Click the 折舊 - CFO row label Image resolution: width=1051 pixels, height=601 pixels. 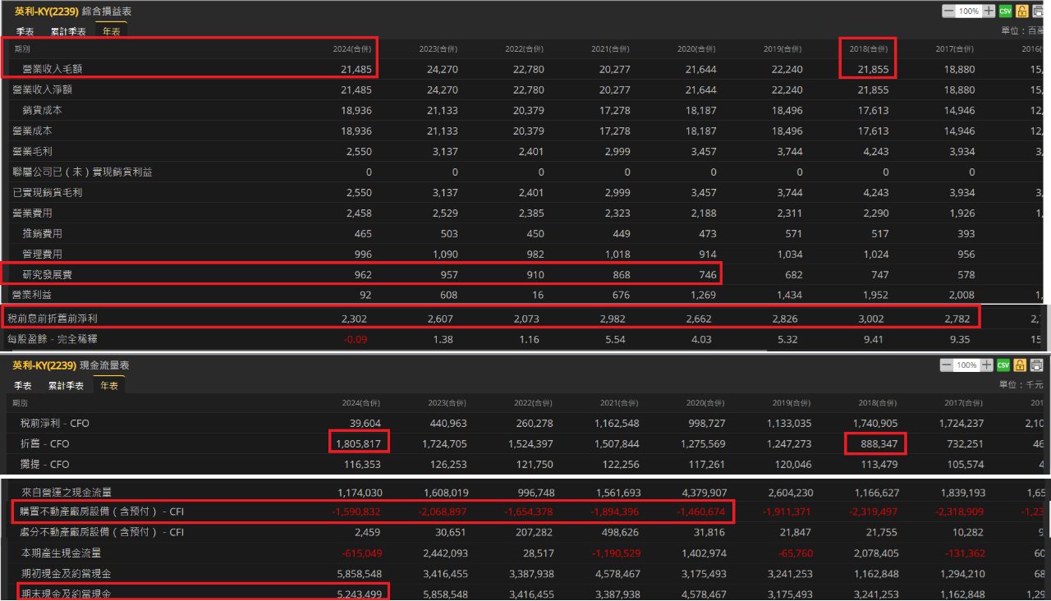[x=45, y=444]
